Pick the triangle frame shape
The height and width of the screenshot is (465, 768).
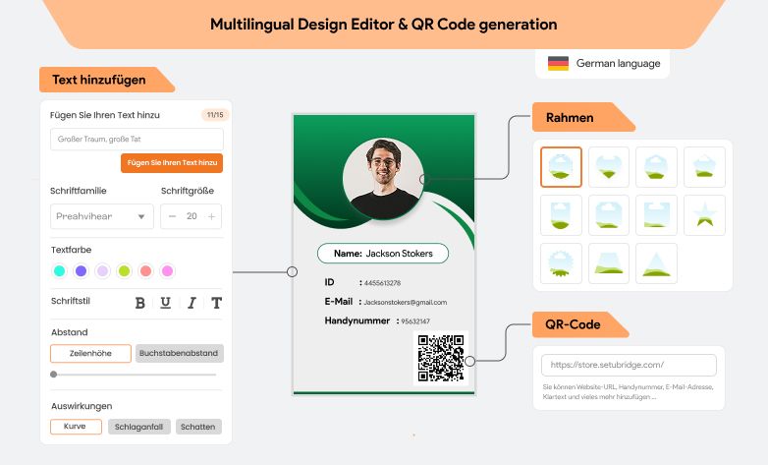pyautogui.click(x=656, y=263)
